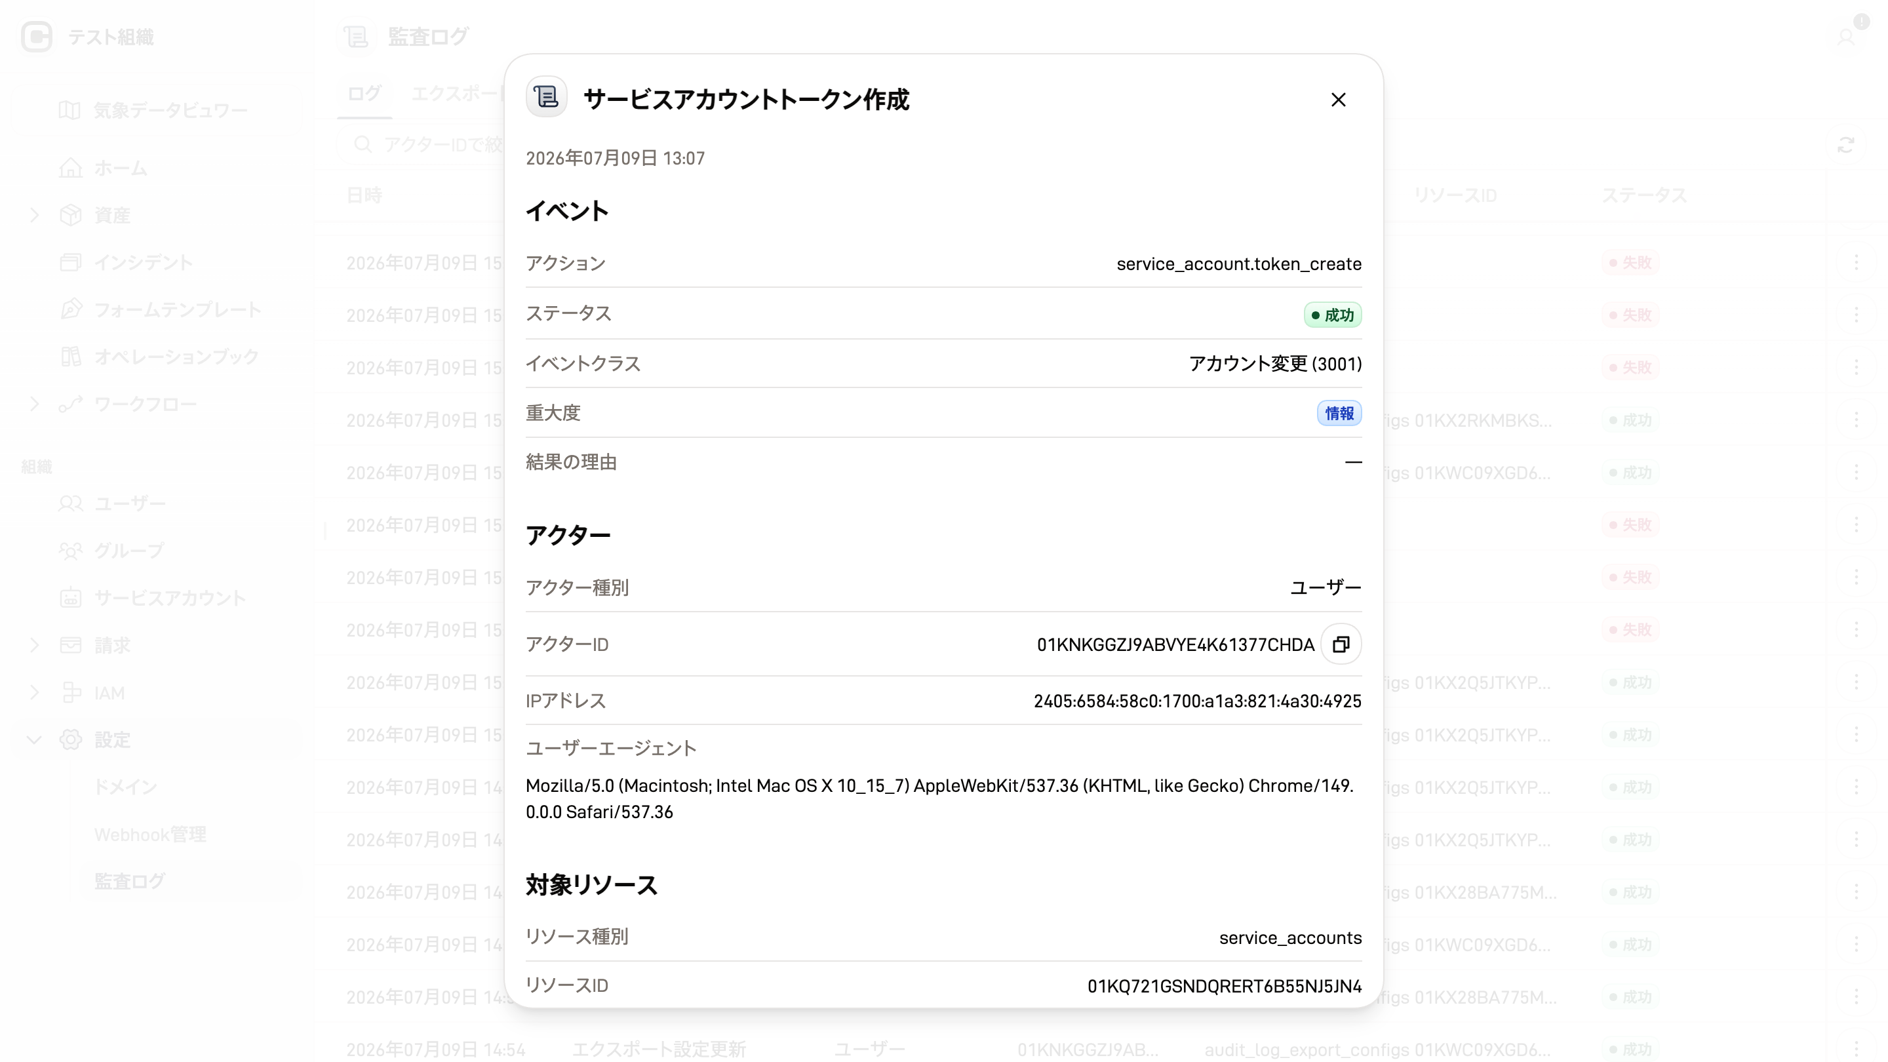Open ユーザー in the sidebar

coord(130,503)
